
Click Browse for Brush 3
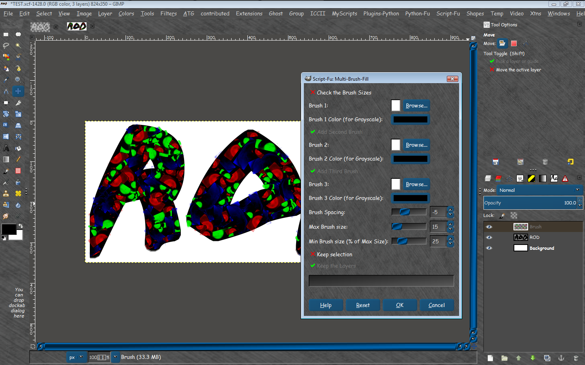click(x=416, y=184)
